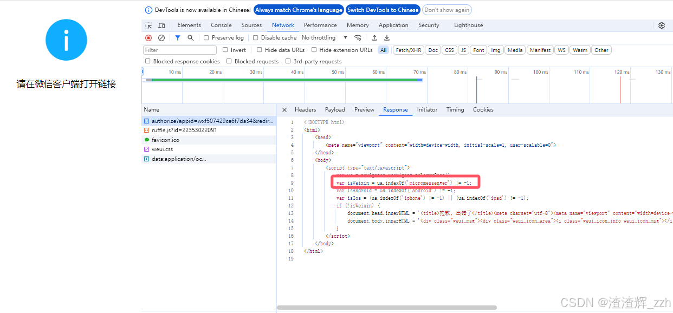Filter requests by Doc

432,50
